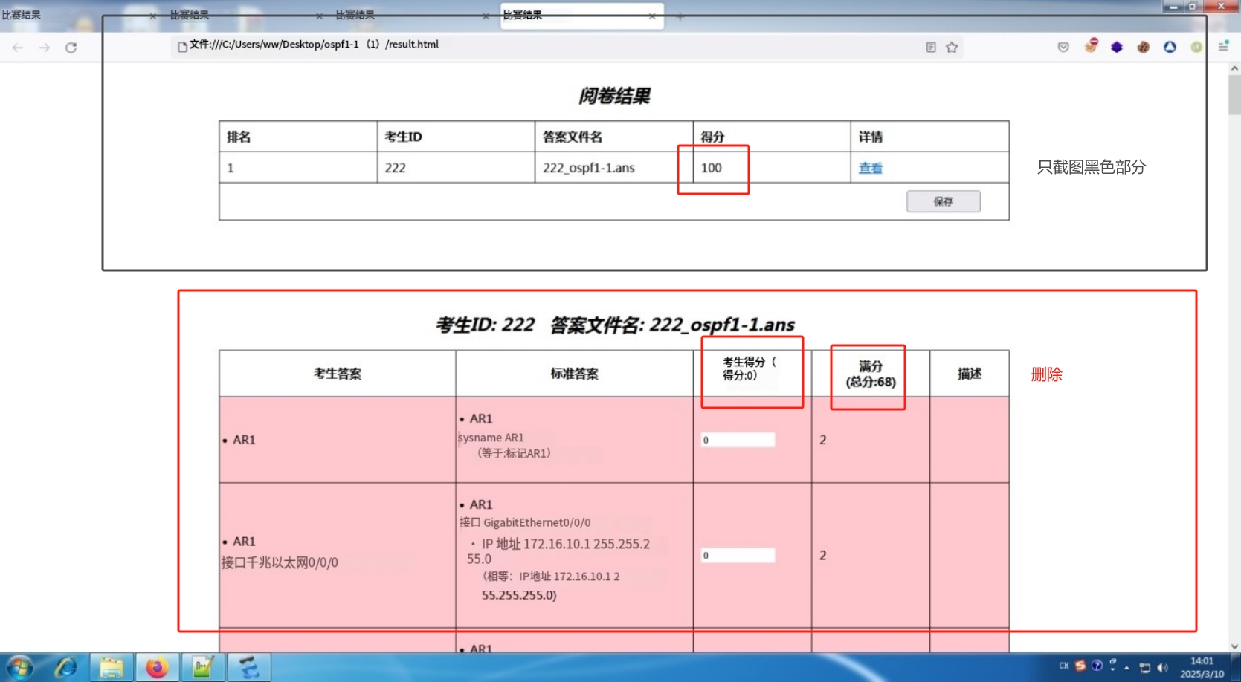Image resolution: width=1241 pixels, height=682 pixels.
Task: Click the Windows Start button
Action: pyautogui.click(x=20, y=667)
